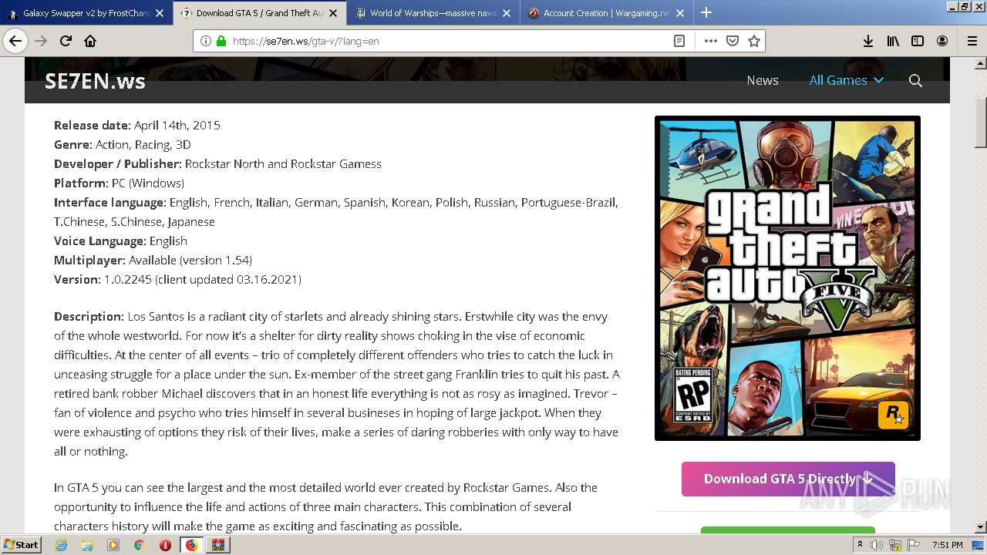
Task: Click the 'Version:' label text
Action: tap(77, 279)
